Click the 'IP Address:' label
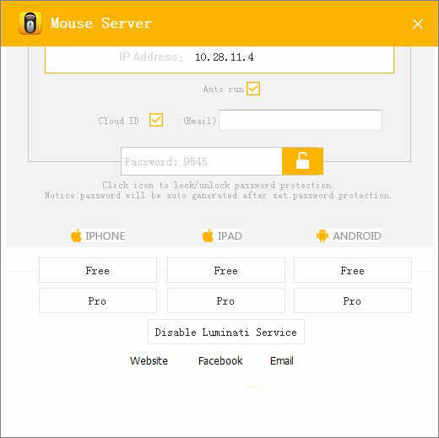The image size is (439, 438). pos(151,57)
